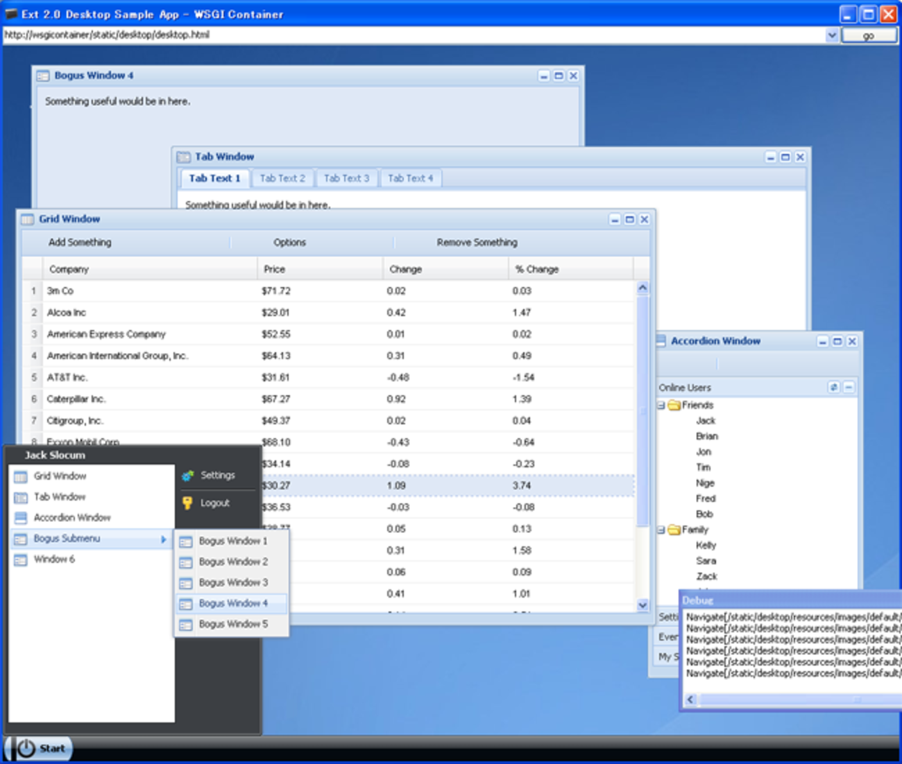The height and width of the screenshot is (764, 902).
Task: Collapse the Online Users accordion panel
Action: 849,388
